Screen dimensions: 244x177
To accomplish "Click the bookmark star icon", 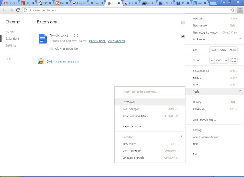I will tap(232, 10).
